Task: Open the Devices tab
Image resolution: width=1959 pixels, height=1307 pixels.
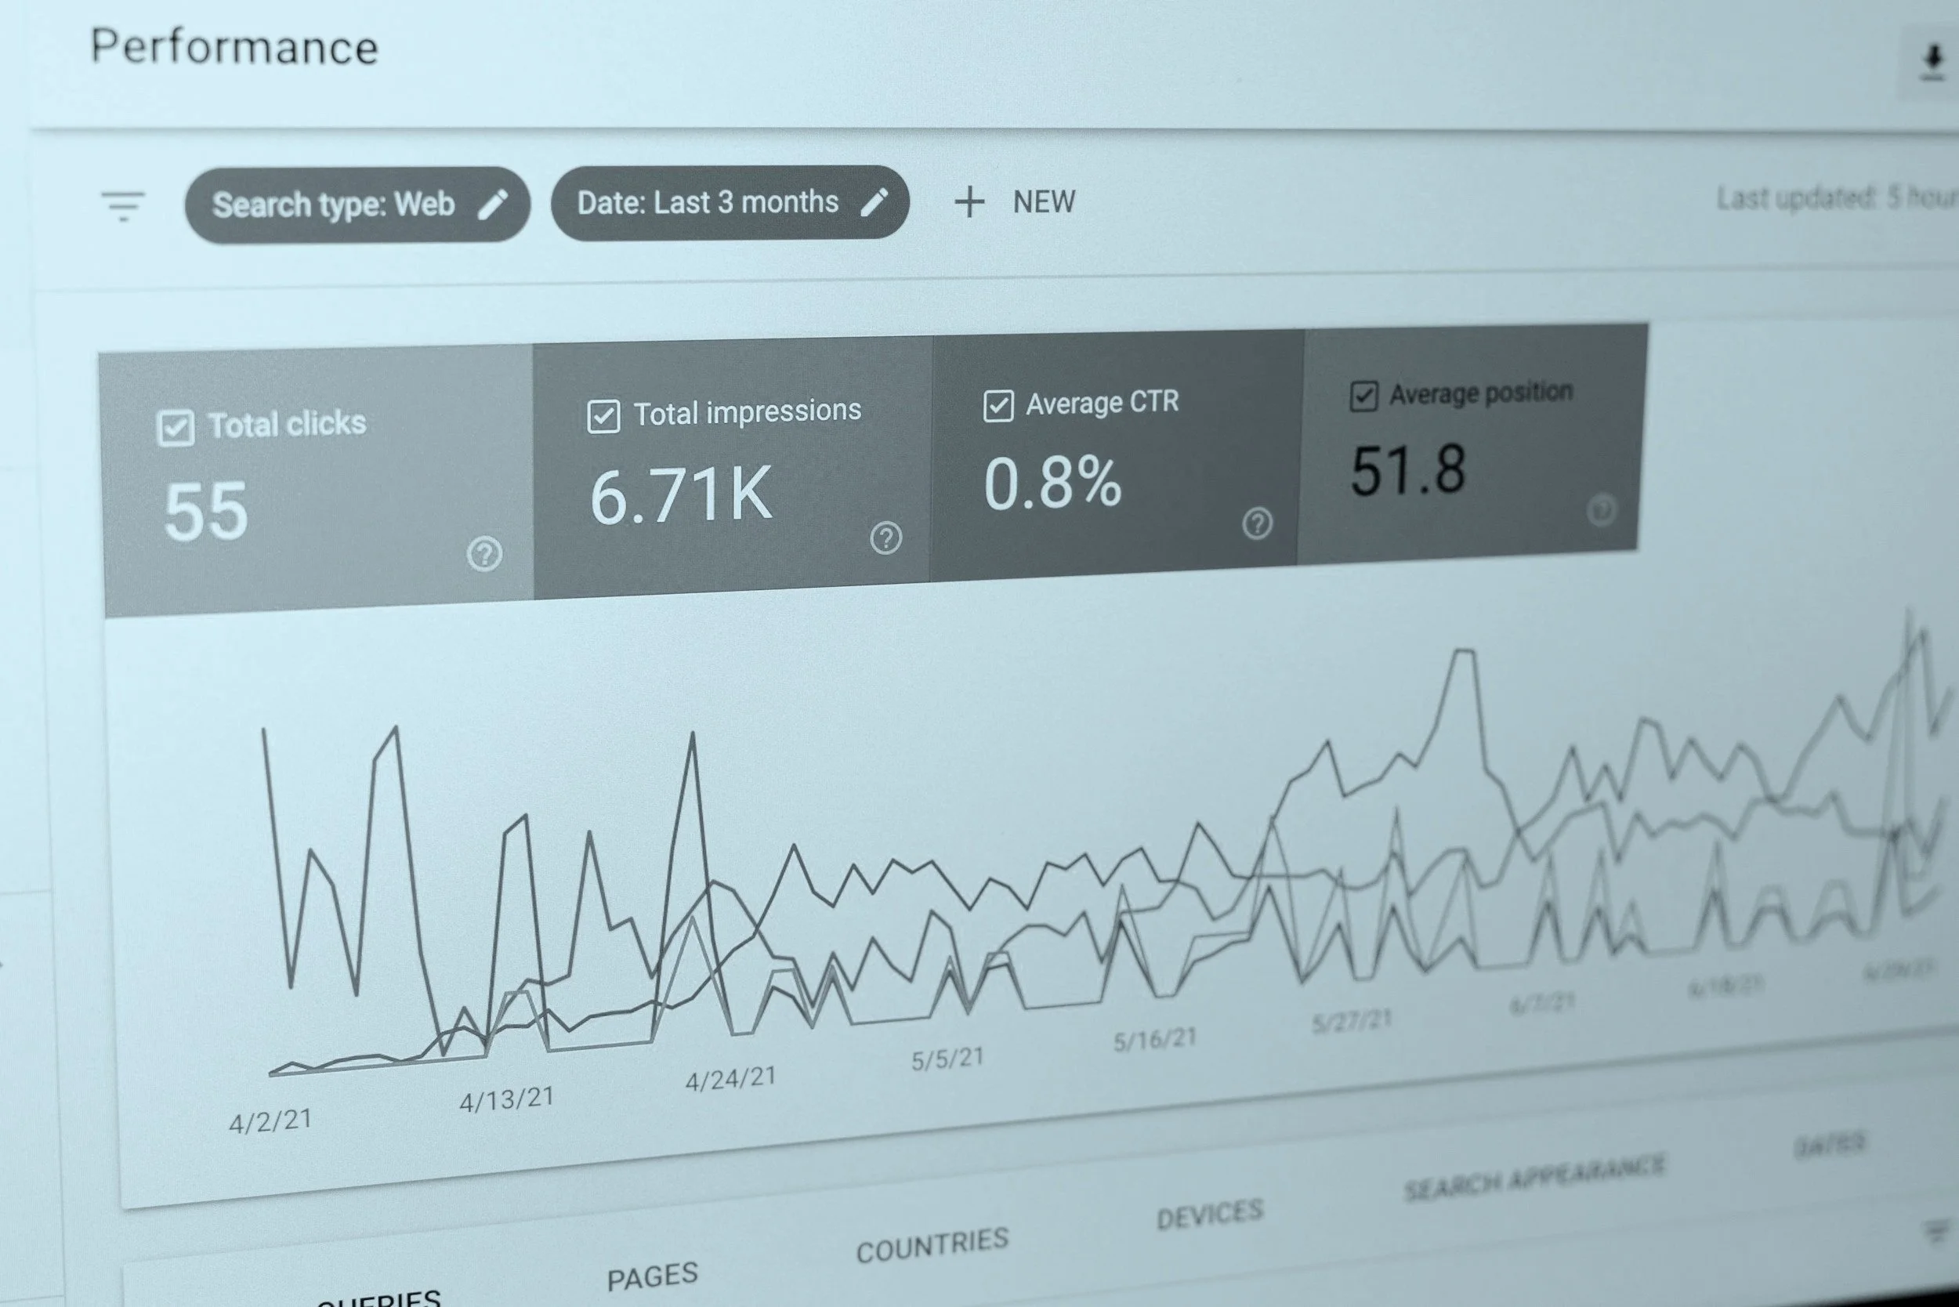Action: pyautogui.click(x=1210, y=1215)
